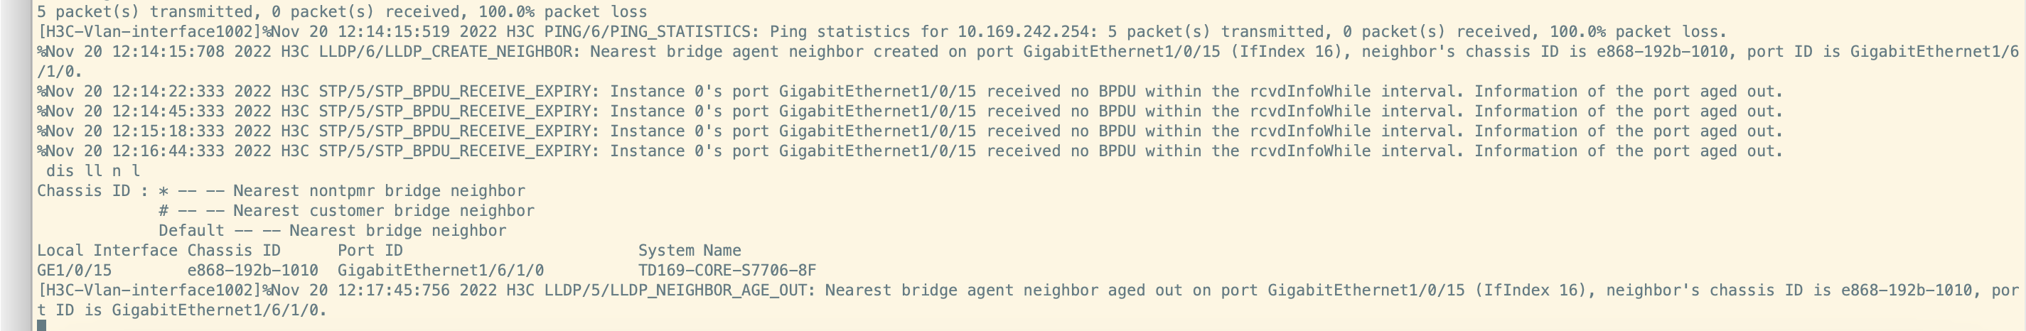The width and height of the screenshot is (2026, 331).
Task: Click the "Port ID" column header
Action: 370,251
